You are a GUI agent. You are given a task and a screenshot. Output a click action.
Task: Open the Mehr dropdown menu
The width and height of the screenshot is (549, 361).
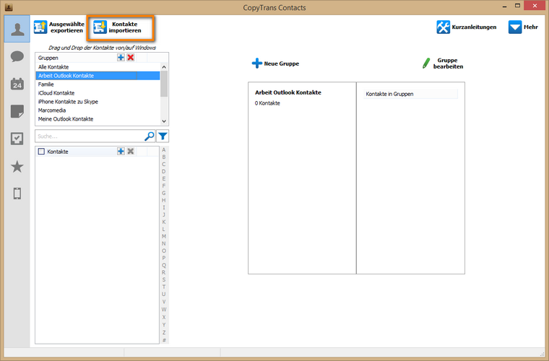coord(523,27)
